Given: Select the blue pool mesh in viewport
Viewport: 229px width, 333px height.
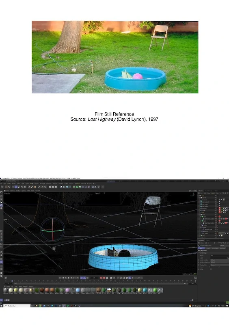Looking at the screenshot, I should 123,257.
